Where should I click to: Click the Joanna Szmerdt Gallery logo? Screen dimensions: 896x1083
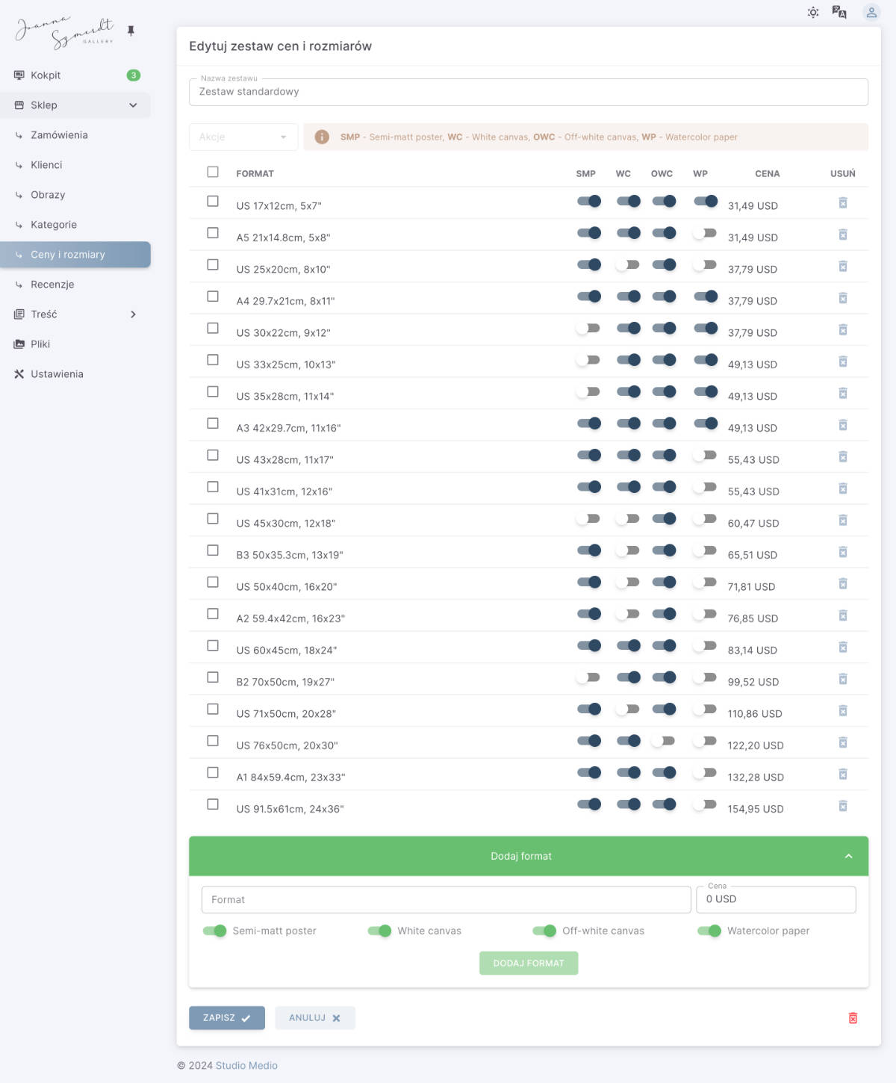coord(65,32)
